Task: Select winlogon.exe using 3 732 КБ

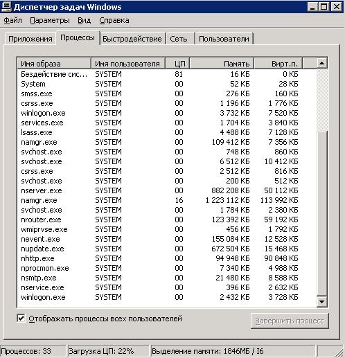Action: pos(167,113)
